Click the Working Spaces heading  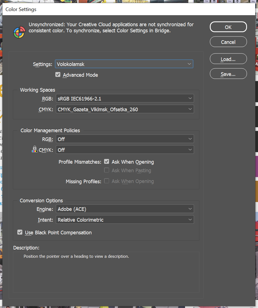(x=38, y=90)
